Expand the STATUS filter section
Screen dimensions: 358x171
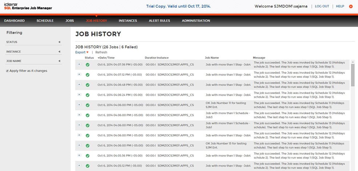[x=59, y=42]
